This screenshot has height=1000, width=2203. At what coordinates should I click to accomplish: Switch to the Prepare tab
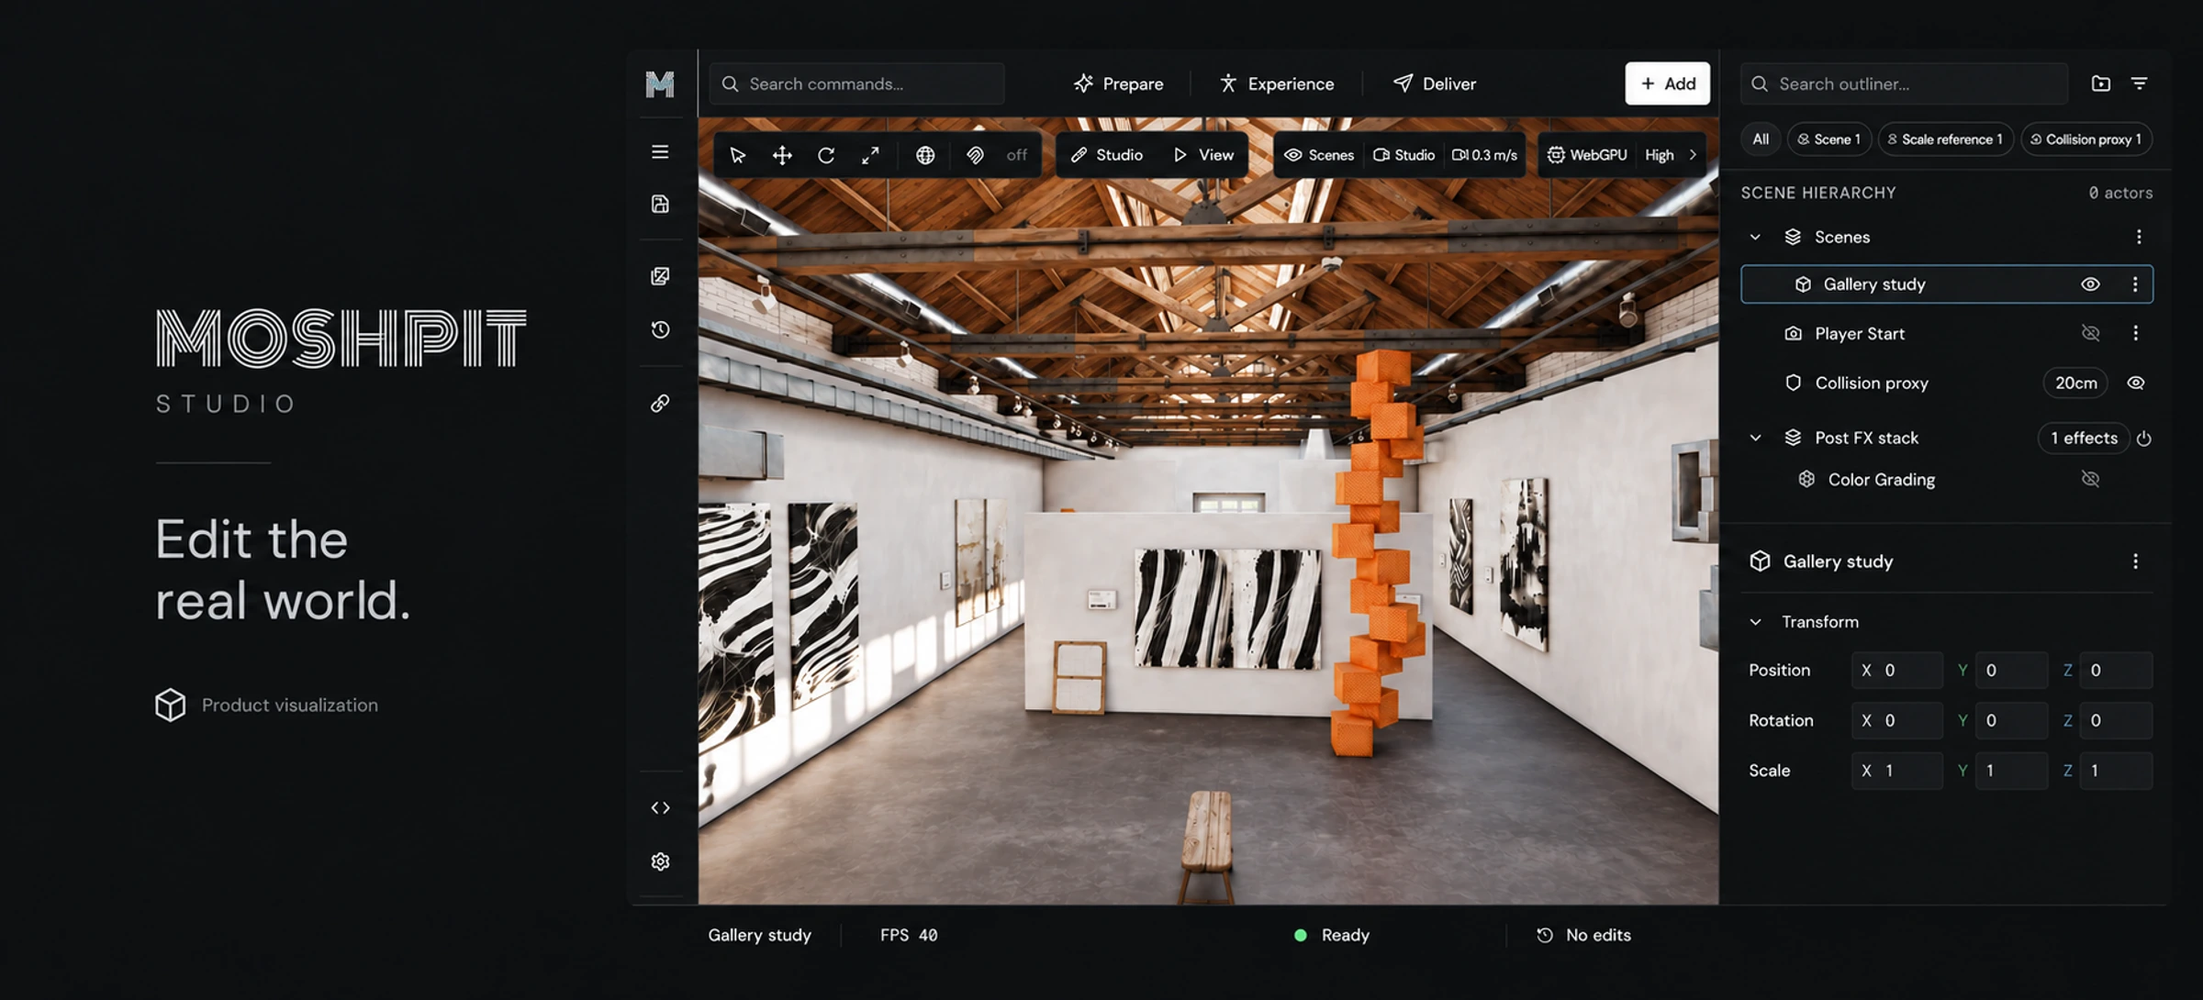(1118, 83)
